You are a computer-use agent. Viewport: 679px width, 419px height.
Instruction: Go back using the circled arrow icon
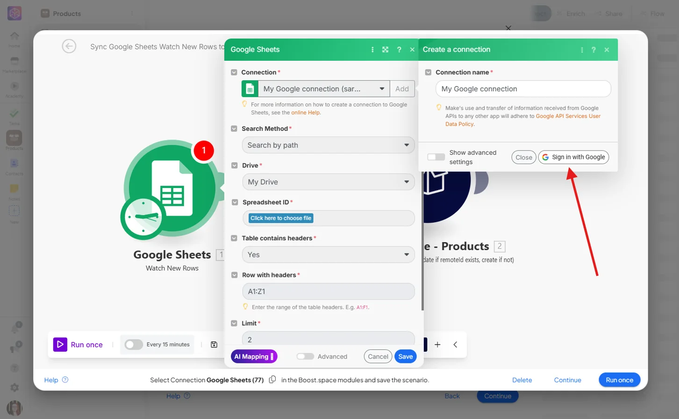pyautogui.click(x=69, y=46)
